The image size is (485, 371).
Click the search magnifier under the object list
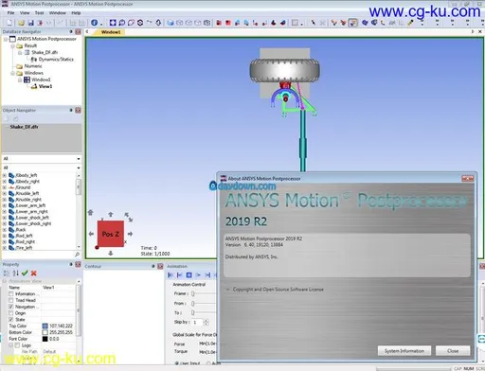[x=77, y=255]
